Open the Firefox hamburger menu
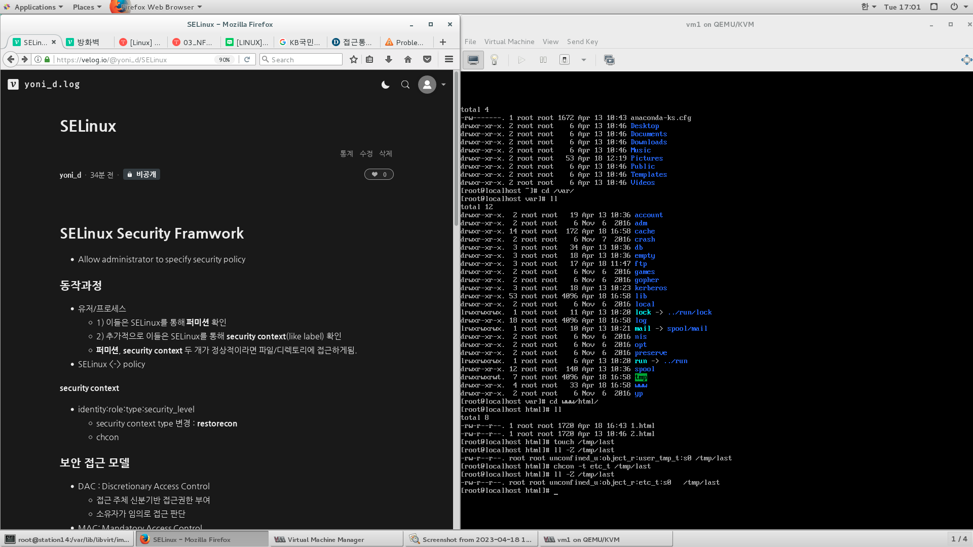Screen dimensions: 973x547 (x=448, y=59)
